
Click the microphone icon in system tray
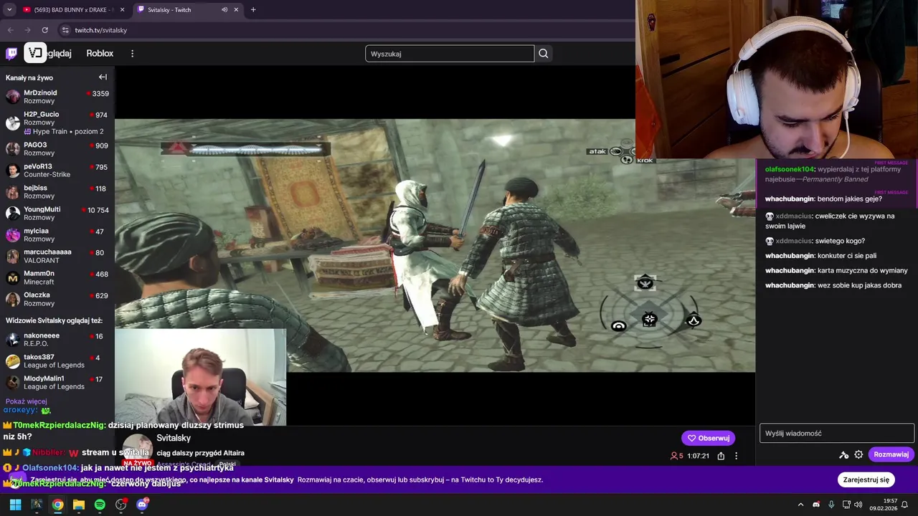(x=831, y=505)
